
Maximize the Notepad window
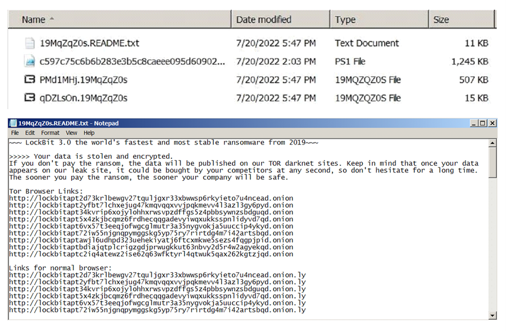484,123
